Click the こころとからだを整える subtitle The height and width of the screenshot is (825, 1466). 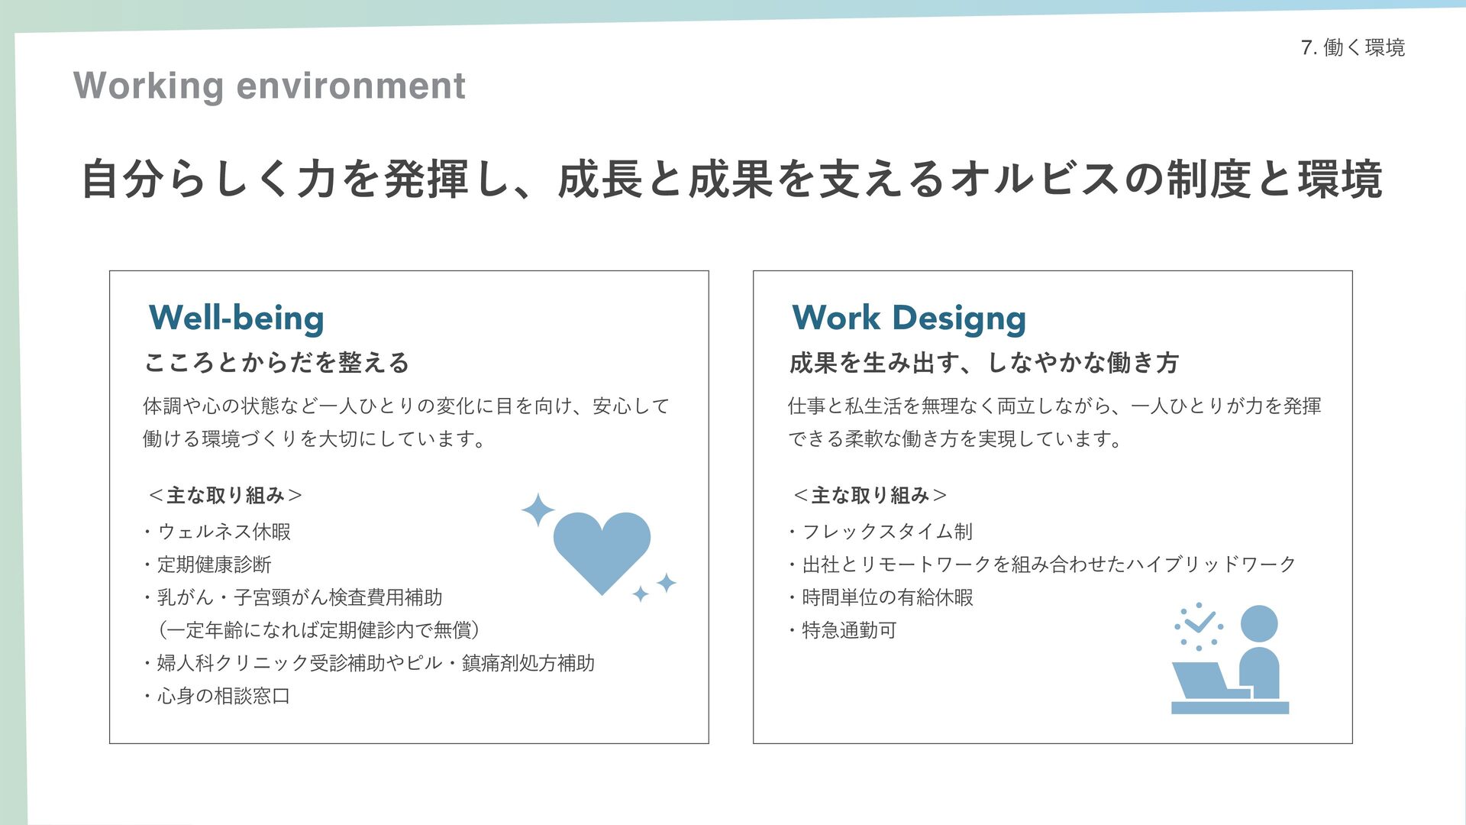tap(277, 362)
